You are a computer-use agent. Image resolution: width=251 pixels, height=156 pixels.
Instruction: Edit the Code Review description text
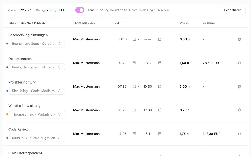[18, 129]
